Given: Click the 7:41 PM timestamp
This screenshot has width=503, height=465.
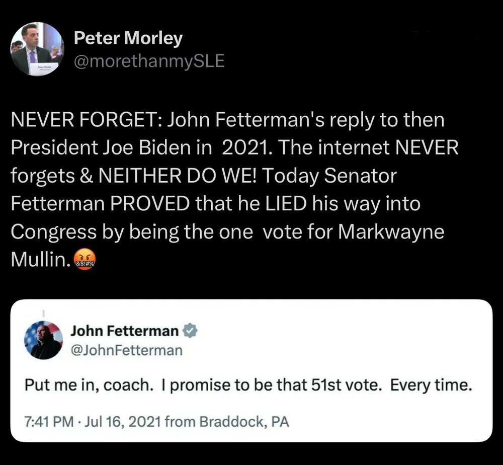Looking at the screenshot, I should (47, 421).
